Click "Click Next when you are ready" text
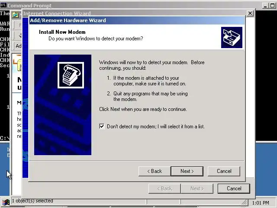The image size is (277, 208). [x=143, y=109]
